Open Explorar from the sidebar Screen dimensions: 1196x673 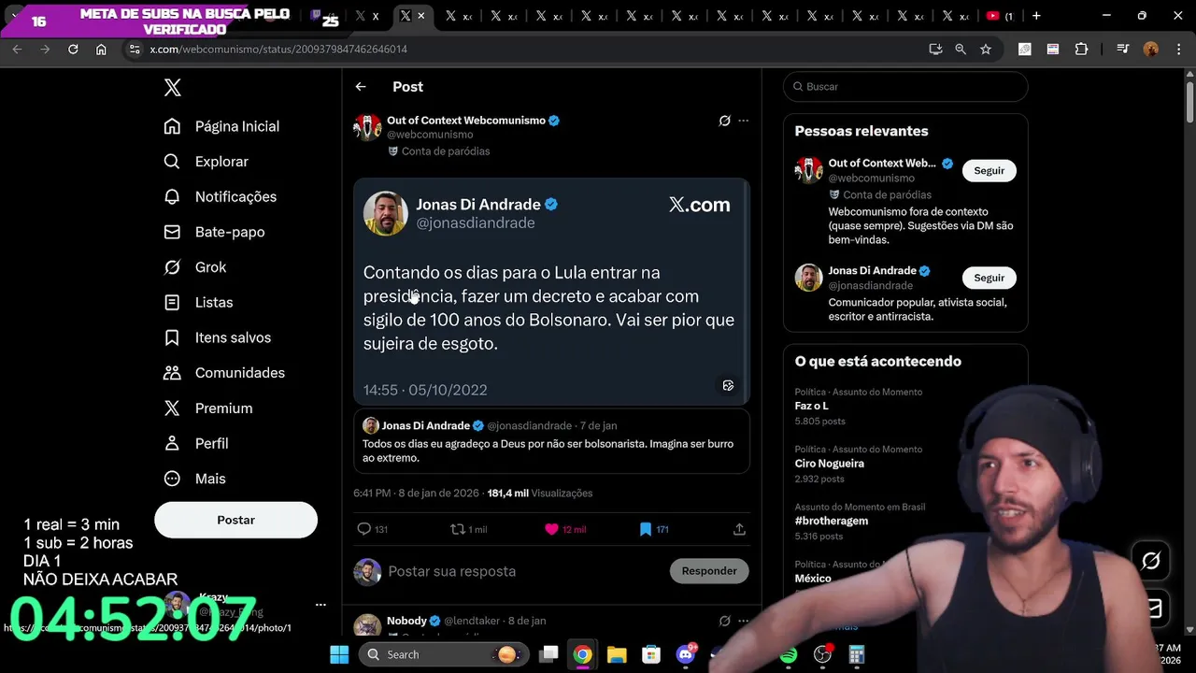[x=206, y=162]
